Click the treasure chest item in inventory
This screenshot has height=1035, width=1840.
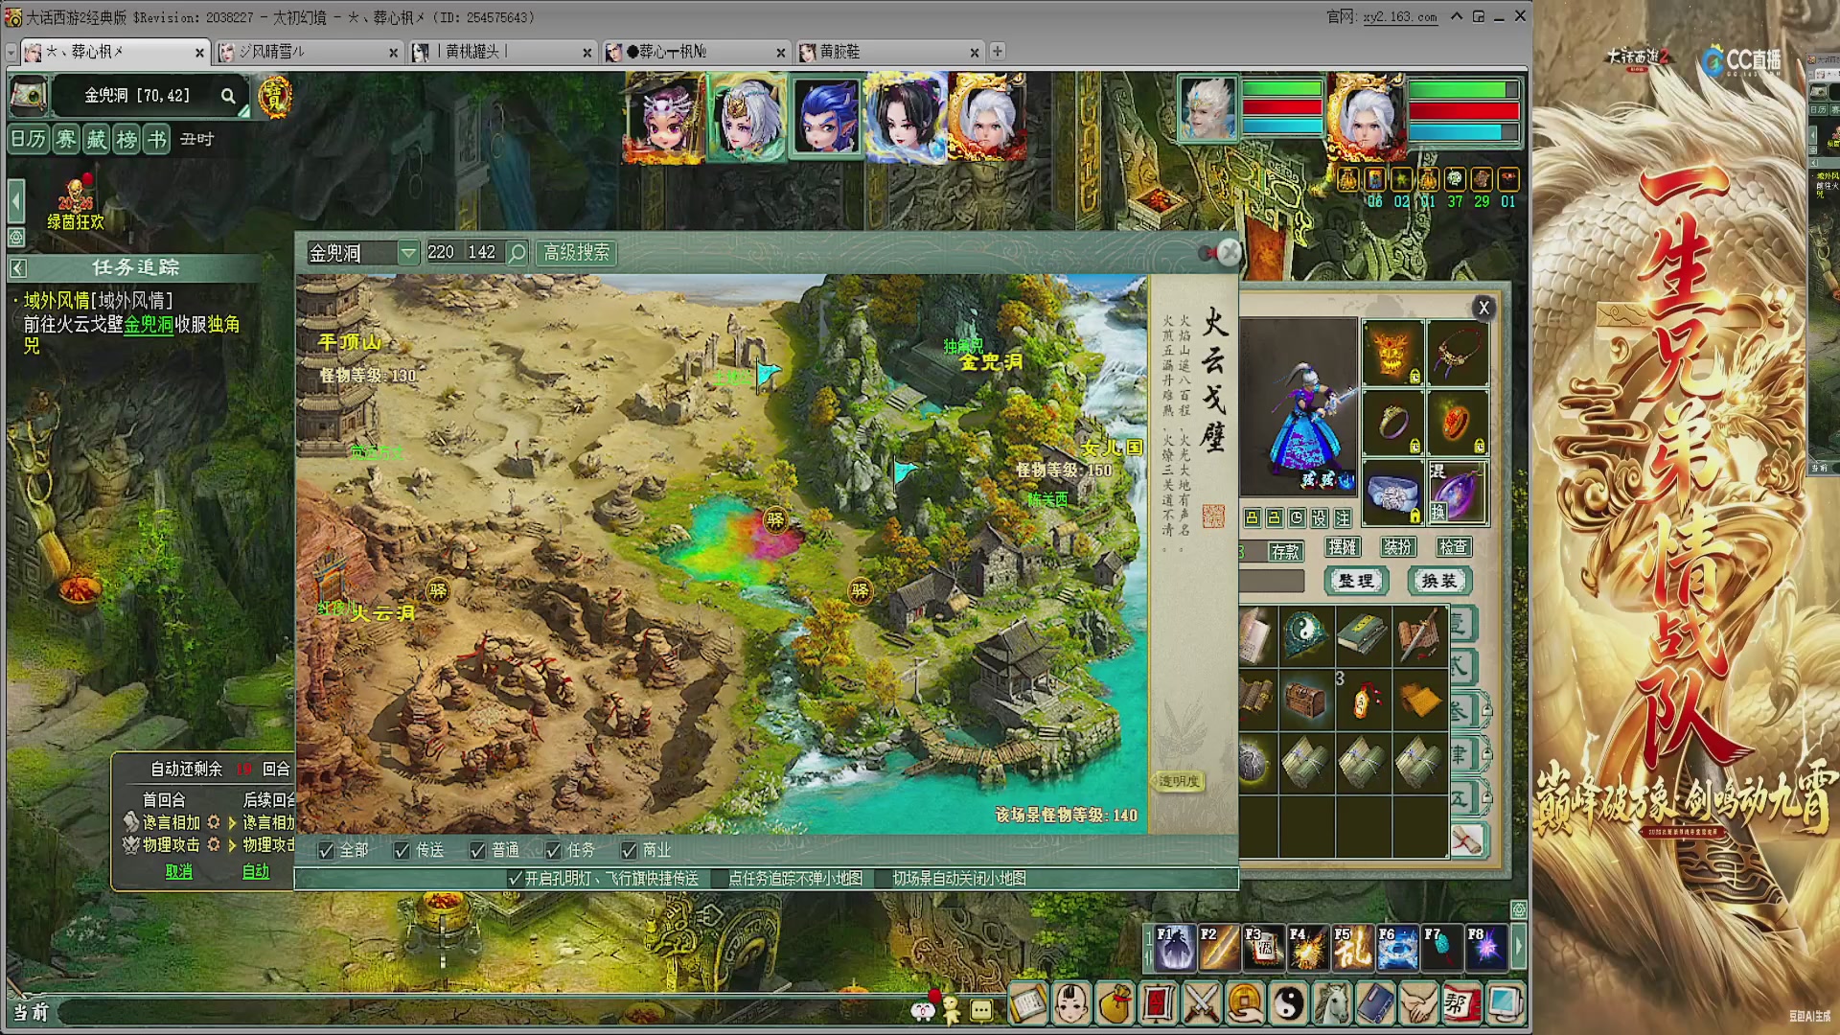point(1306,700)
